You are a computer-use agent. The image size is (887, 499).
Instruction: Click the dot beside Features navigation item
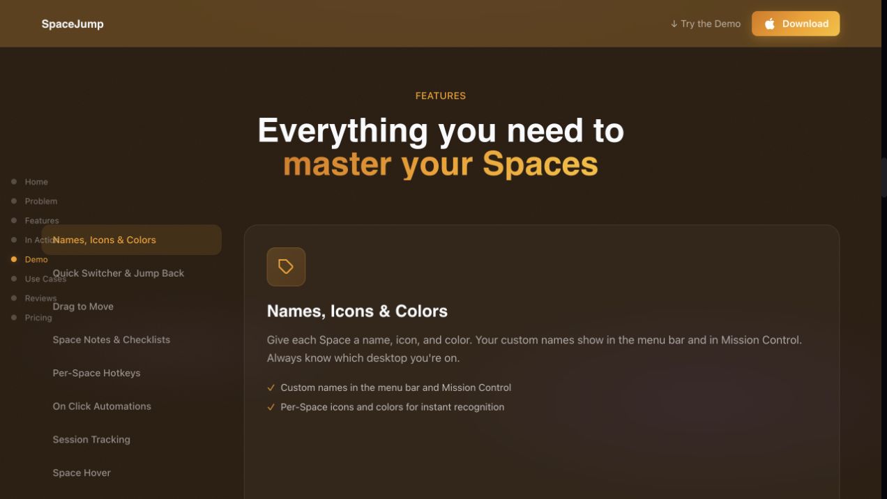13,220
